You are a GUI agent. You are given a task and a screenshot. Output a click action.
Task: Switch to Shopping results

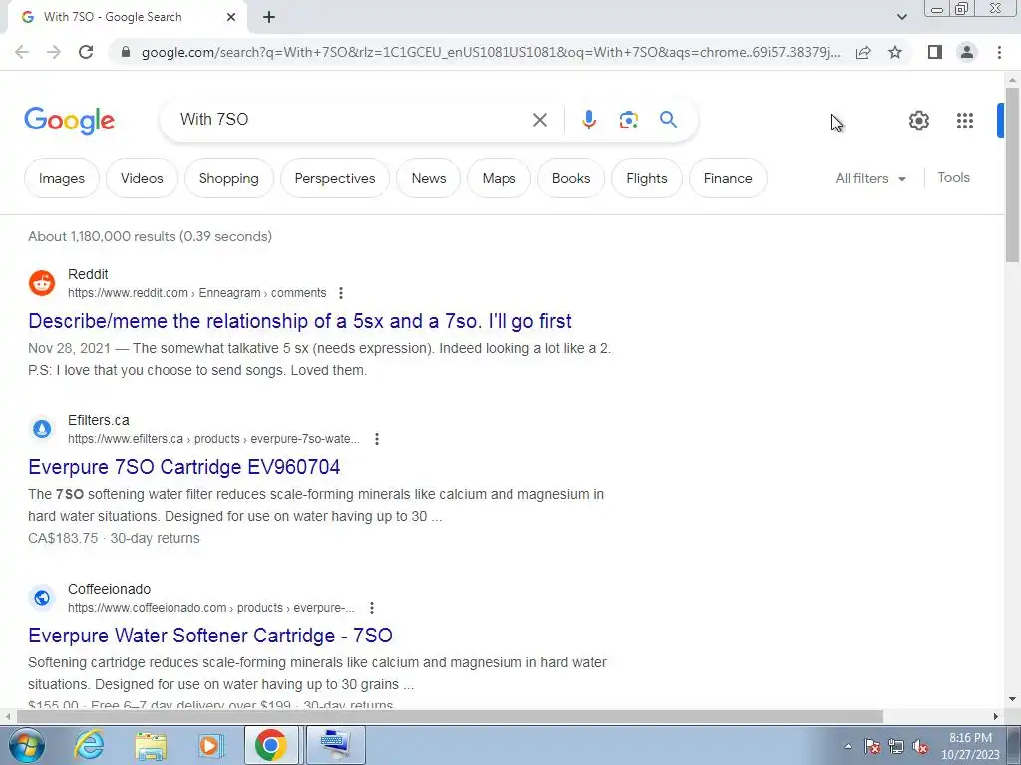tap(228, 179)
